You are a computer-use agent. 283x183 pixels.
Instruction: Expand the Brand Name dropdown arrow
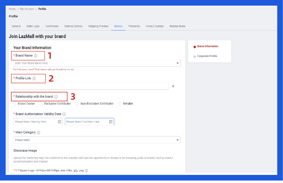tap(178, 63)
